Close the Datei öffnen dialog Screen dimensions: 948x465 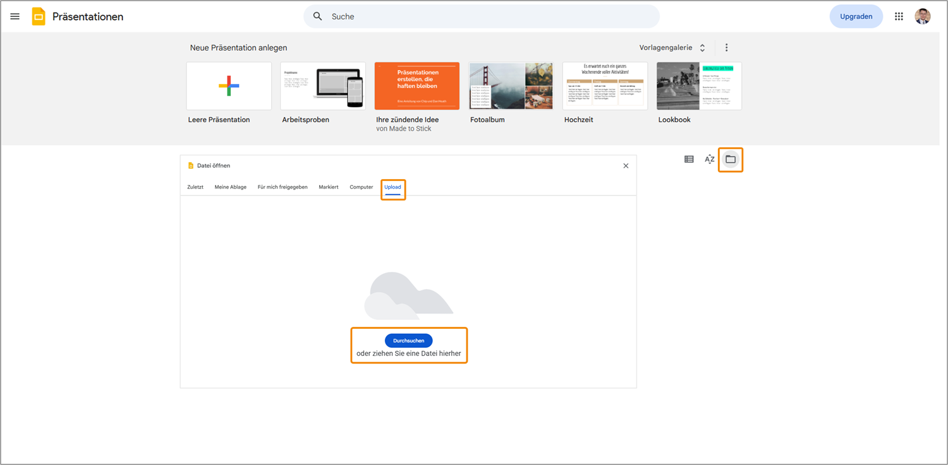tap(626, 166)
